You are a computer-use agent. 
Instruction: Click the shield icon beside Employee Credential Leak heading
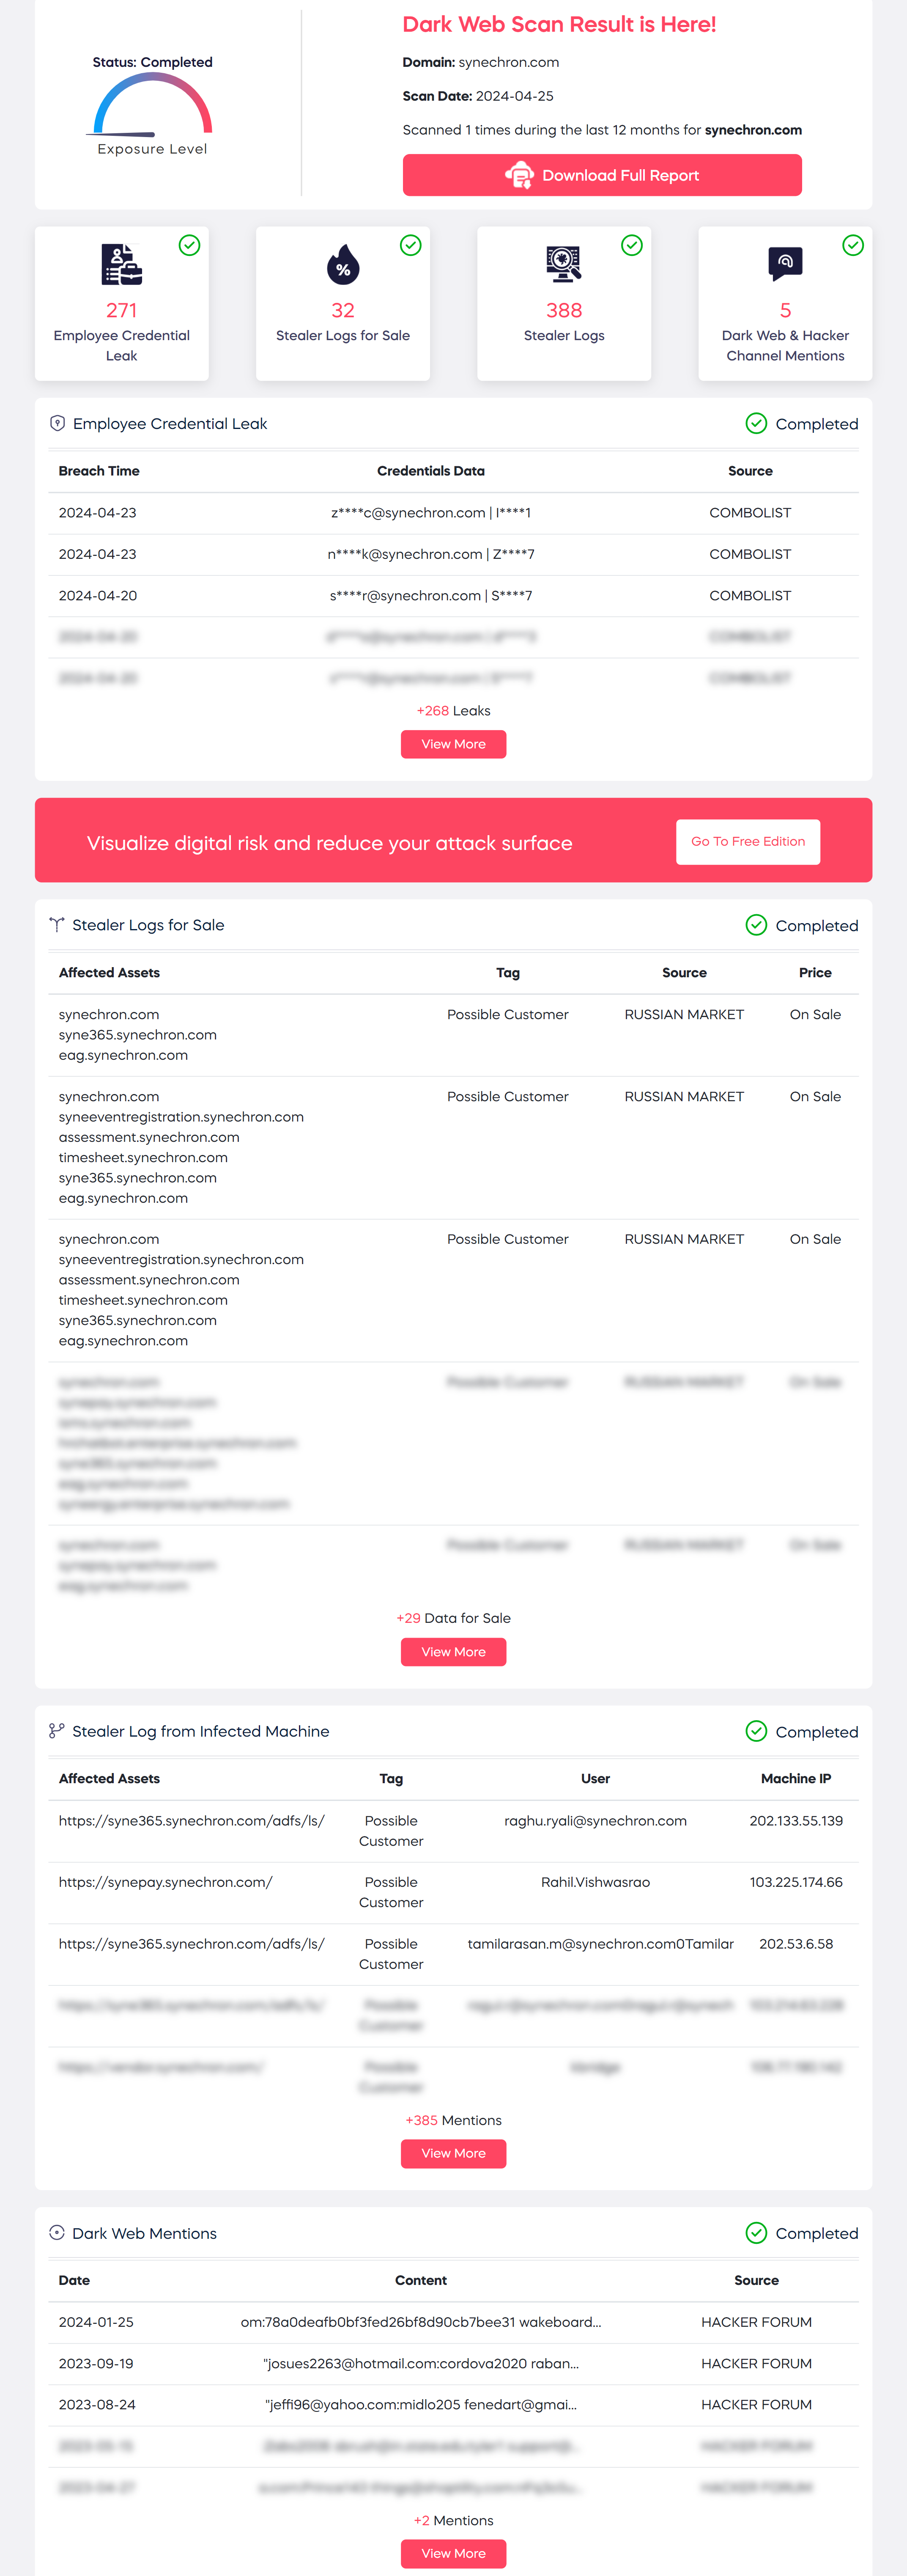coord(57,423)
